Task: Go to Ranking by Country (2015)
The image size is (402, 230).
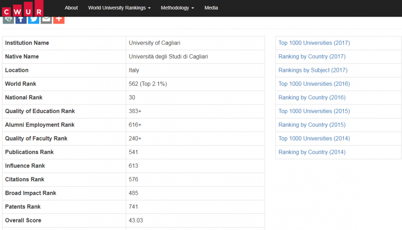Action: 312,125
